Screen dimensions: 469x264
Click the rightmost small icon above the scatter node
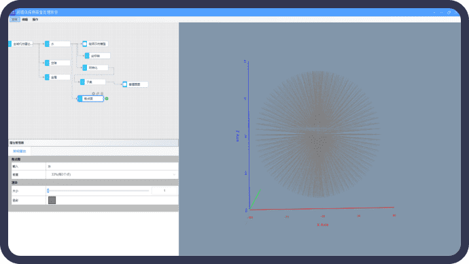pos(102,94)
